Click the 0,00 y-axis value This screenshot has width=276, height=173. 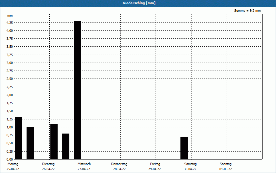tap(10, 159)
